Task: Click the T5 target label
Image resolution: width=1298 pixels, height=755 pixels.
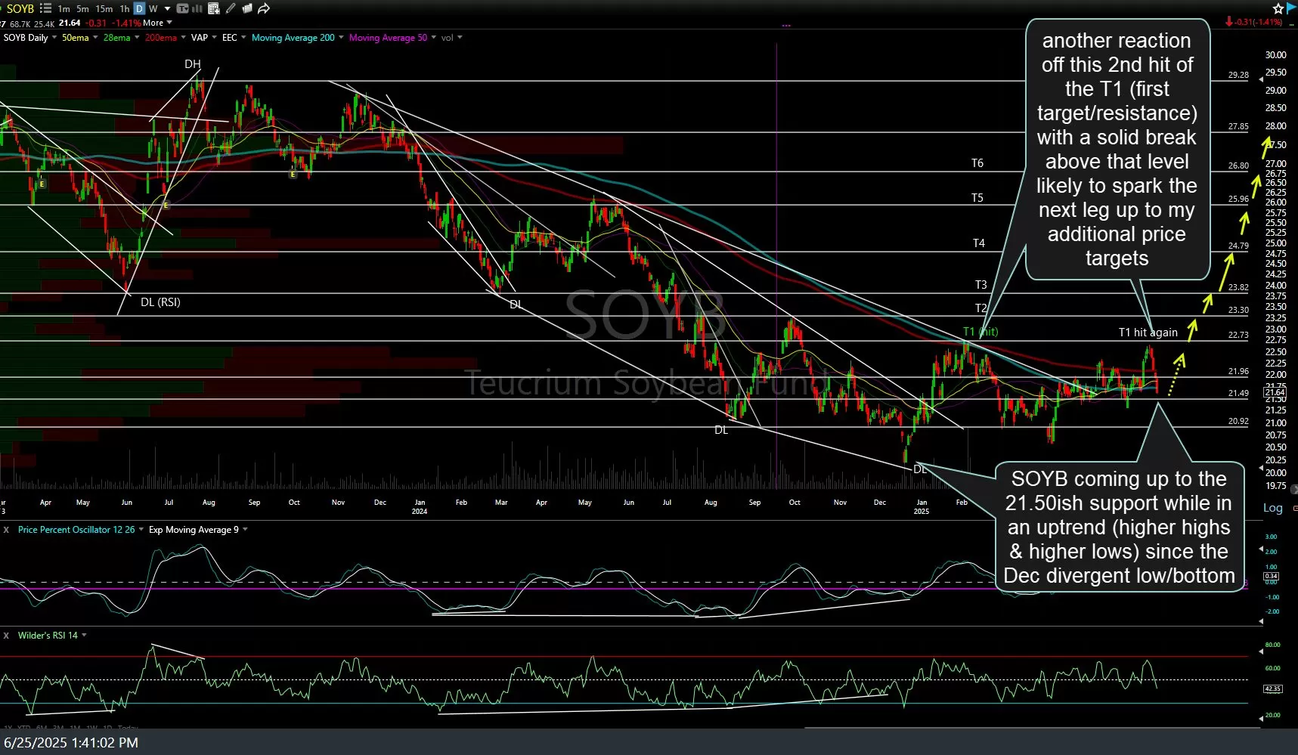Action: (x=977, y=198)
